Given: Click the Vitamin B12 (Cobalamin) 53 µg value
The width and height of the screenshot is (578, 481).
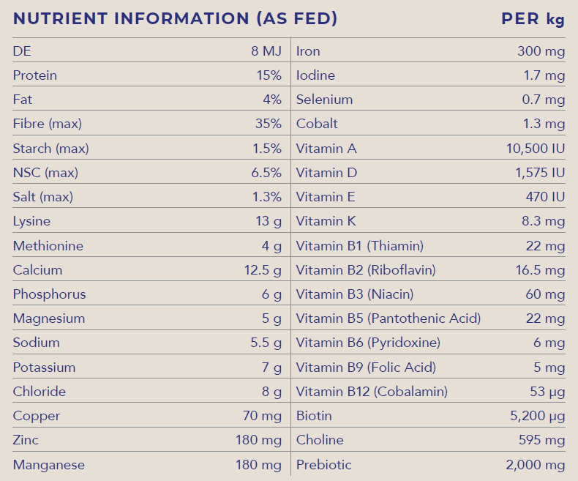Looking at the screenshot, I should [547, 392].
